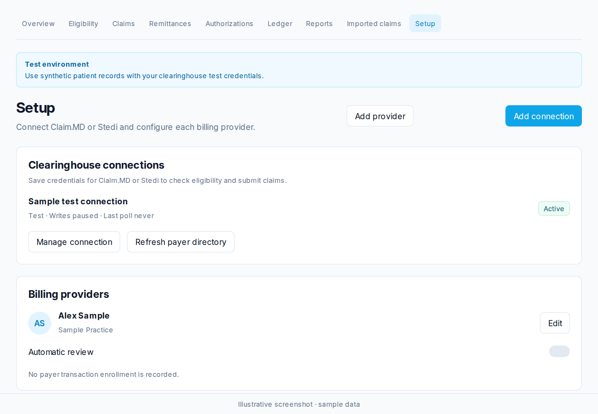The image size is (598, 414).
Task: Click the Automatic review label
Action: pos(61,352)
